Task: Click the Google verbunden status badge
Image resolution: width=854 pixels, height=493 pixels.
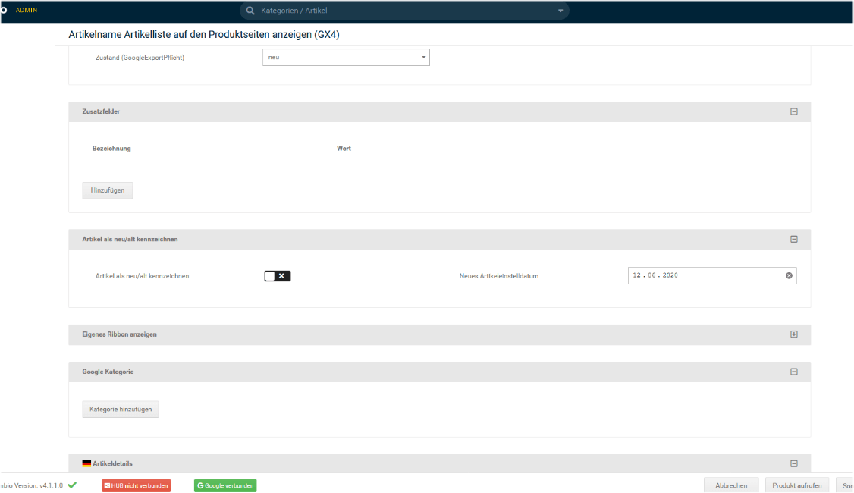Action: click(225, 485)
